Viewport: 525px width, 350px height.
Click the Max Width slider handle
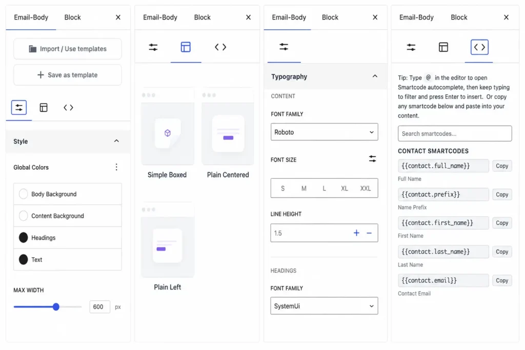[56, 306]
